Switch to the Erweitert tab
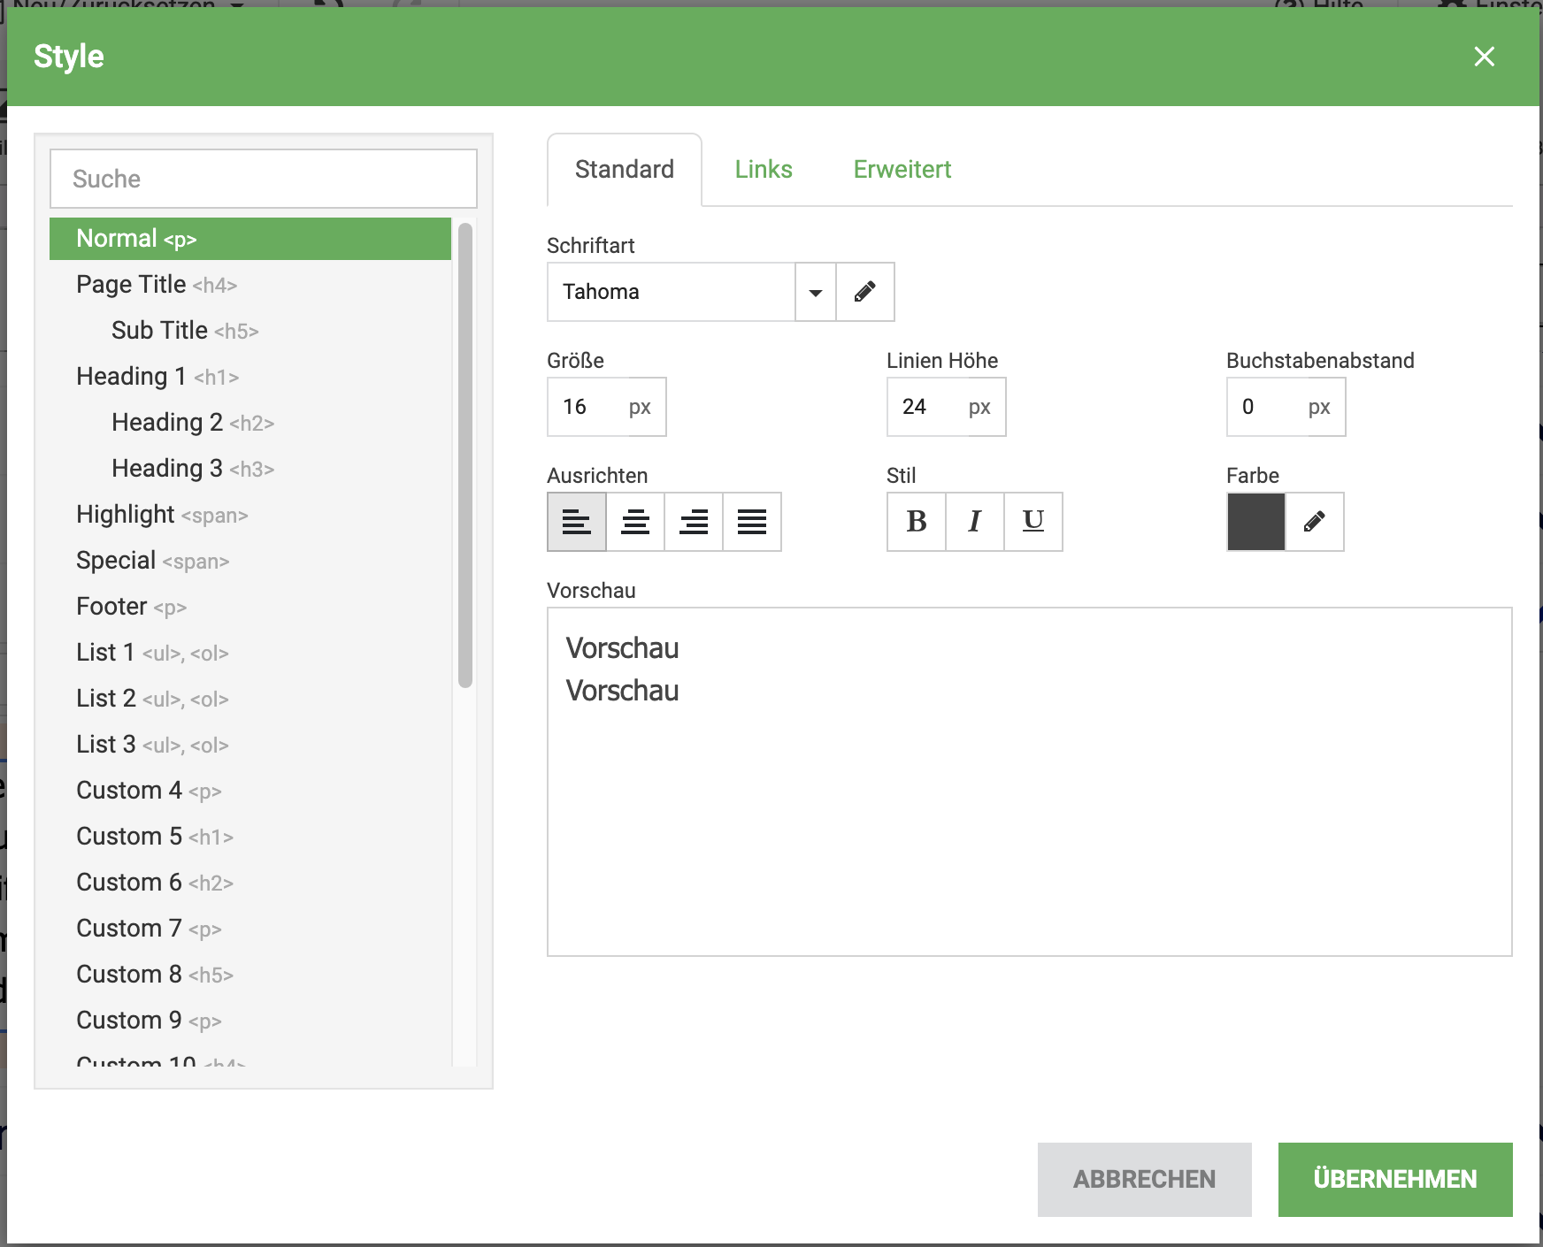Image resolution: width=1543 pixels, height=1247 pixels. tap(902, 169)
